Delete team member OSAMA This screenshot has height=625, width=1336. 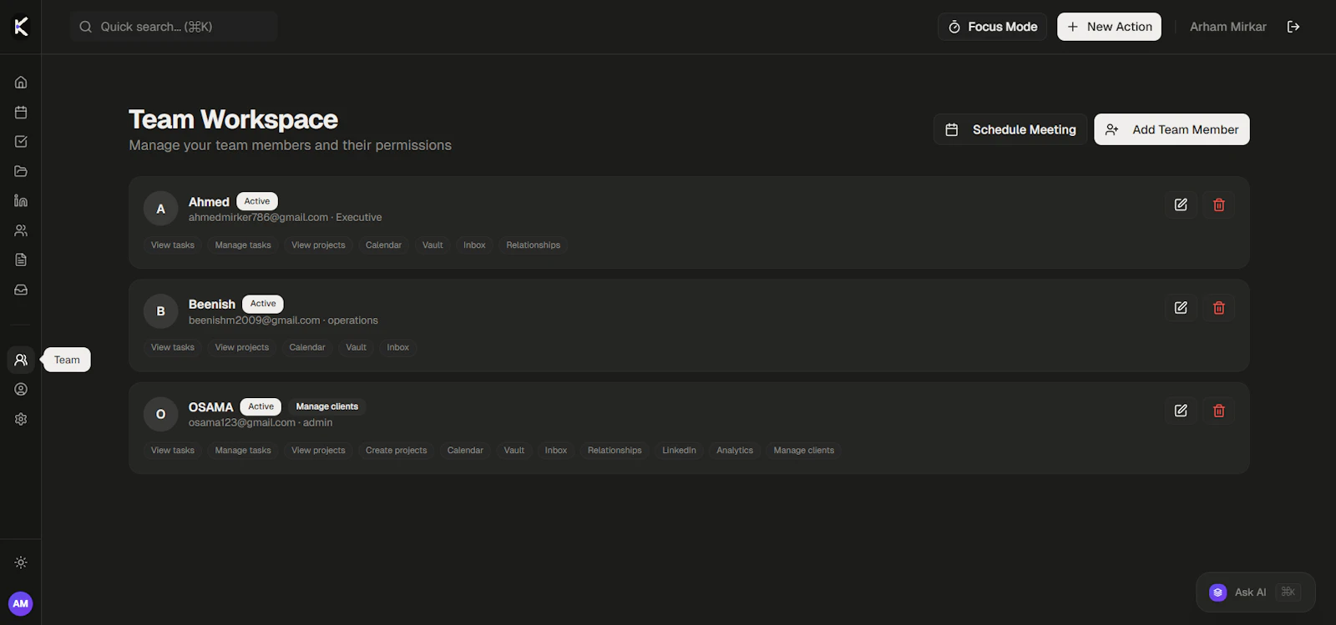(1219, 411)
